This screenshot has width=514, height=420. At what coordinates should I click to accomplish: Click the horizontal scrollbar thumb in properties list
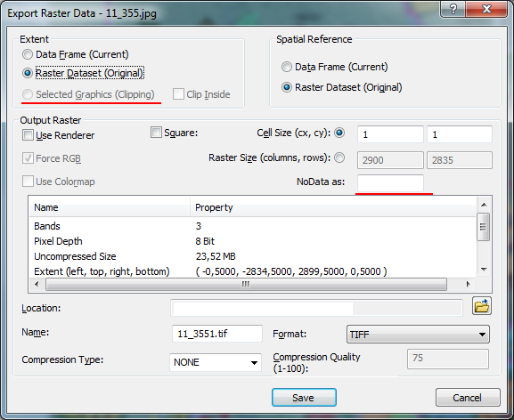(246, 284)
